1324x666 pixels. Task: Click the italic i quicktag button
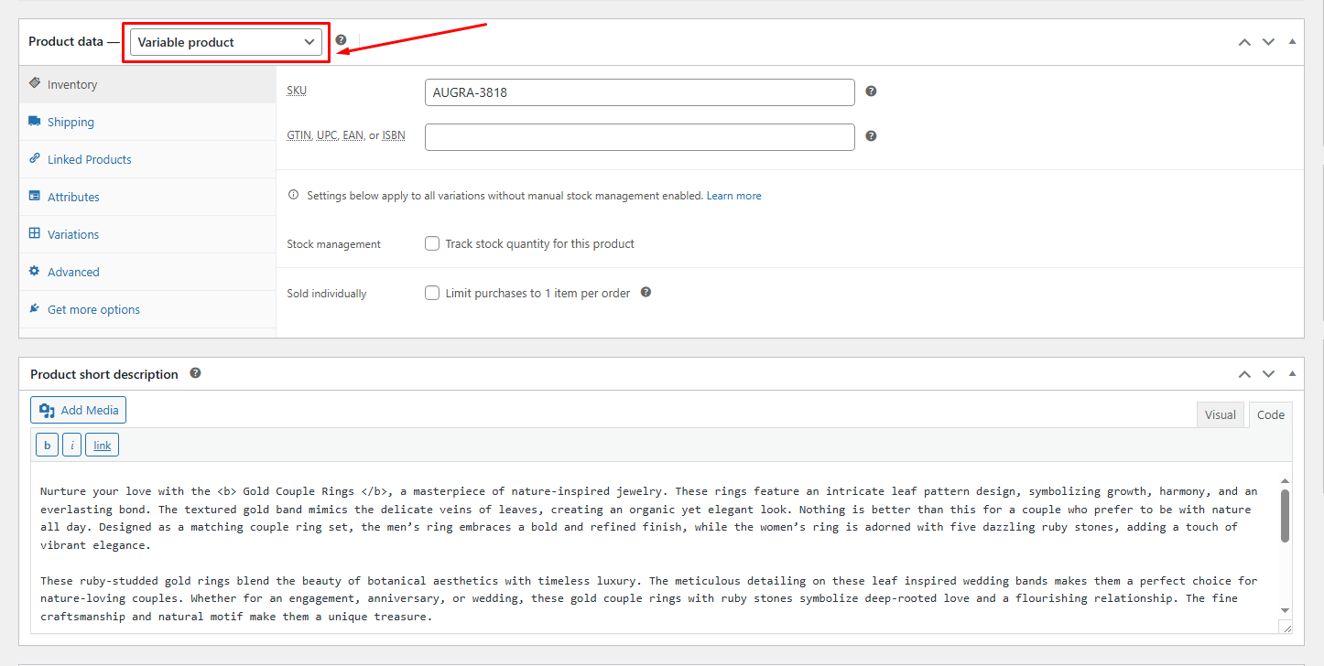tap(71, 445)
